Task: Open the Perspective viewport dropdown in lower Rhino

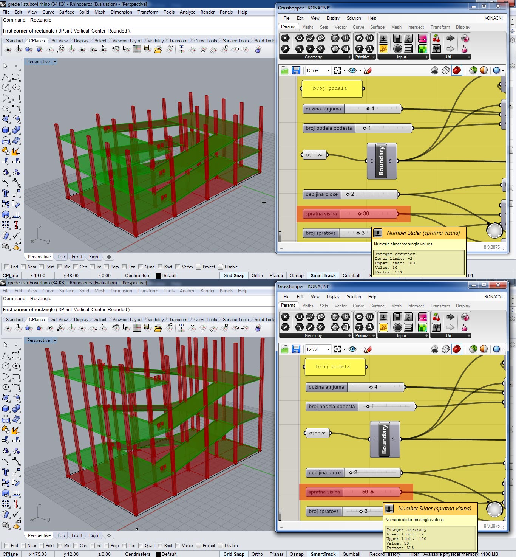Action: coord(55,340)
